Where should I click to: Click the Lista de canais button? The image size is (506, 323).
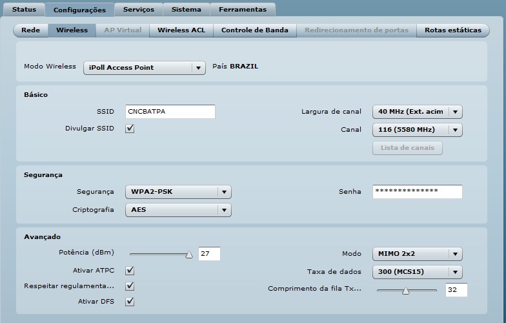[407, 148]
